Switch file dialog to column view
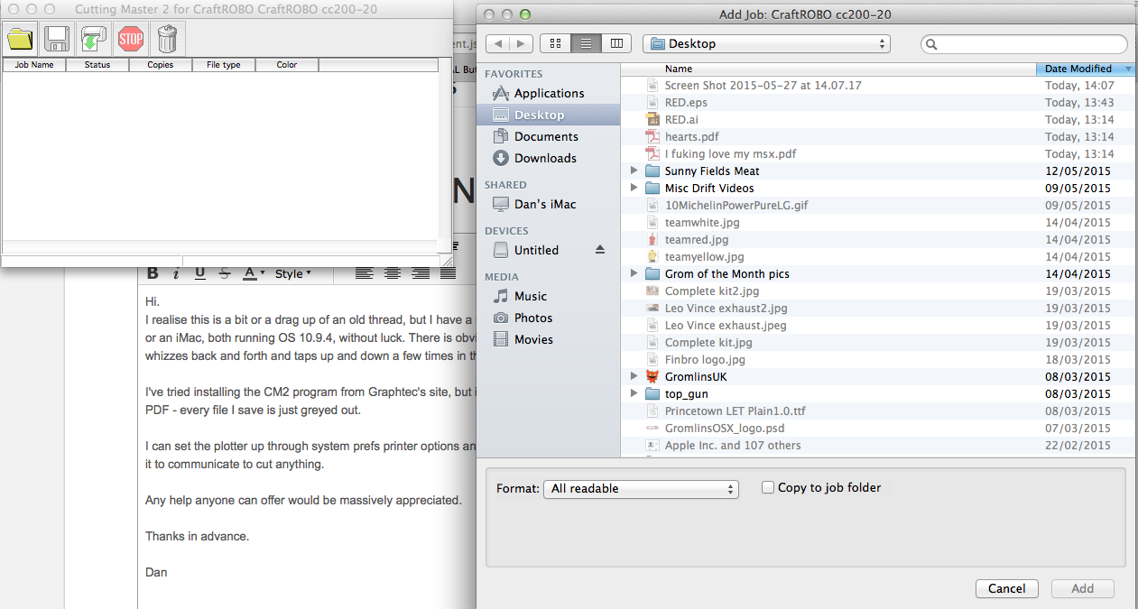The height and width of the screenshot is (609, 1138). (x=616, y=43)
